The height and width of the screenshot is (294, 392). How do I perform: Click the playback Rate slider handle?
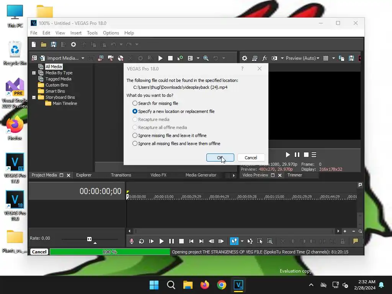[x=89, y=239]
